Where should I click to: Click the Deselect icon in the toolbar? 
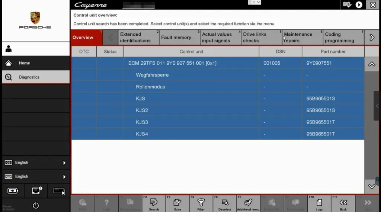pyautogui.click(x=225, y=203)
